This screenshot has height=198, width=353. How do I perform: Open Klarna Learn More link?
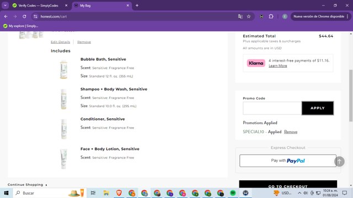coord(278,66)
